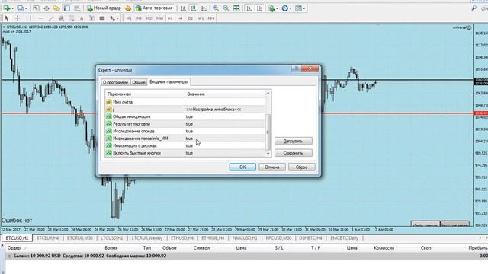Click the Сброс button
Screen dimensions: 488x274
(302, 167)
